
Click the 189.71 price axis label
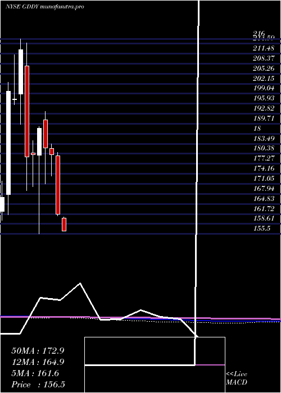[264, 118]
